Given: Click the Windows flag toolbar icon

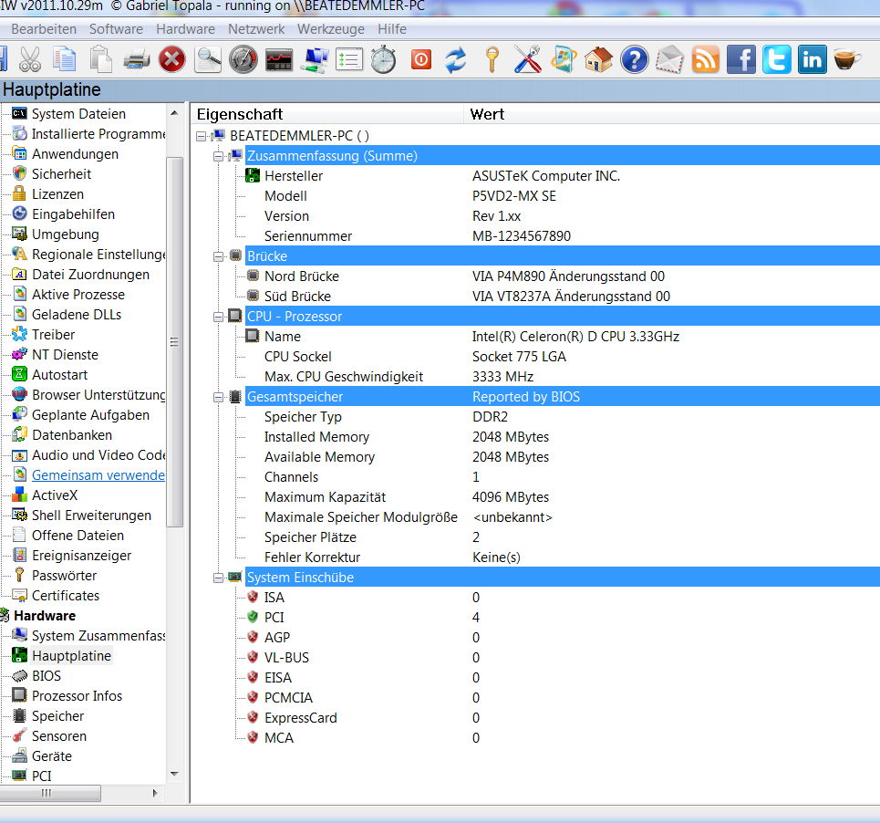Looking at the screenshot, I should coord(564,59).
